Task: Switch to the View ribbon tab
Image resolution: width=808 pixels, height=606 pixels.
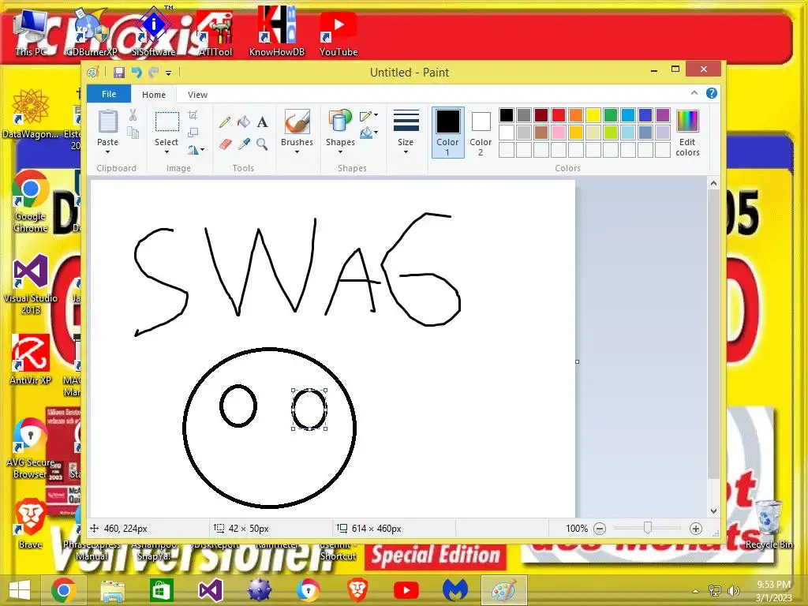Action: [x=197, y=95]
